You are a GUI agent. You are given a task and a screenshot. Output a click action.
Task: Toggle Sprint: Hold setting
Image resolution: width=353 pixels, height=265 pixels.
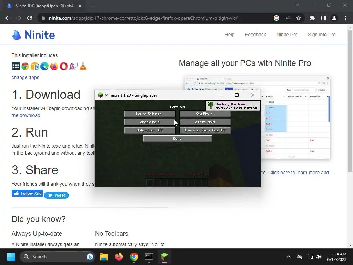[205, 122]
